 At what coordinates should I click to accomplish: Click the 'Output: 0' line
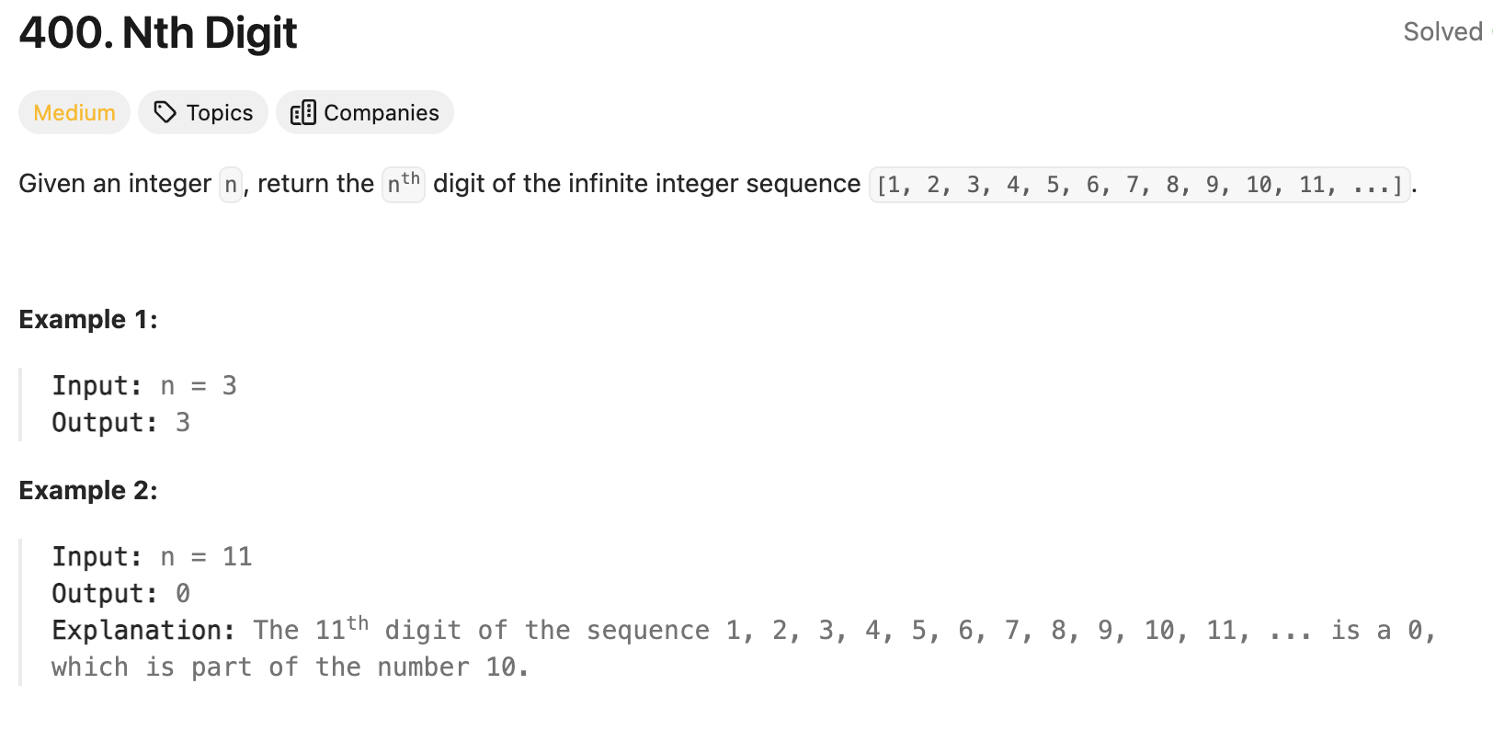pyautogui.click(x=121, y=593)
